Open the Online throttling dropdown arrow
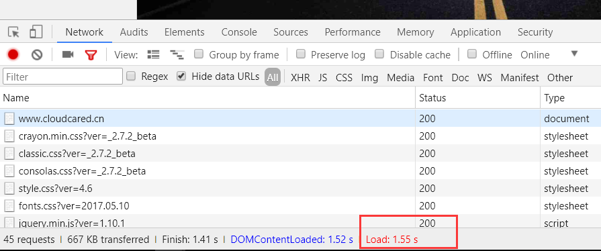Image resolution: width=601 pixels, height=251 pixels. pyautogui.click(x=574, y=54)
